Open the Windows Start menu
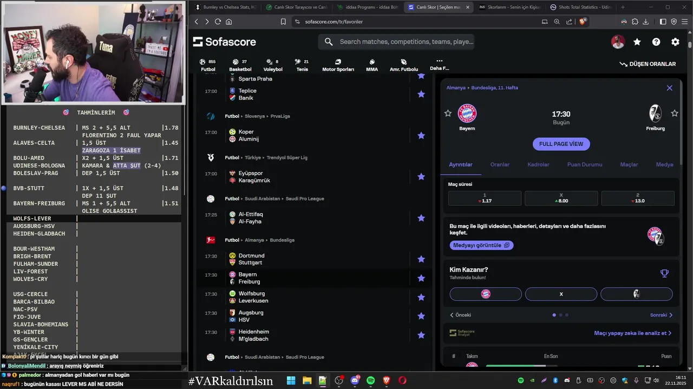Screen dimensions: 693x389 click(x=291, y=380)
